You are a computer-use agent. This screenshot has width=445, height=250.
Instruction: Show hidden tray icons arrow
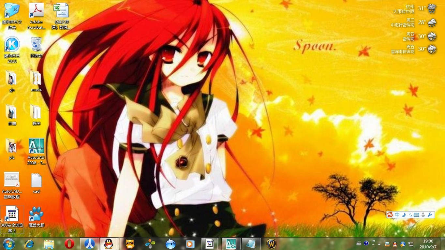click(x=379, y=243)
